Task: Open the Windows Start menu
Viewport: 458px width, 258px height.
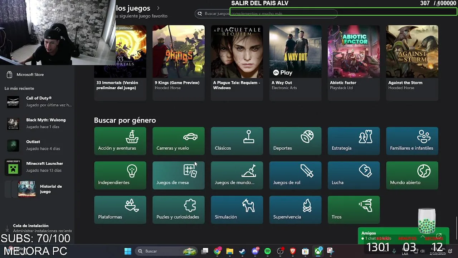Action: [128, 251]
